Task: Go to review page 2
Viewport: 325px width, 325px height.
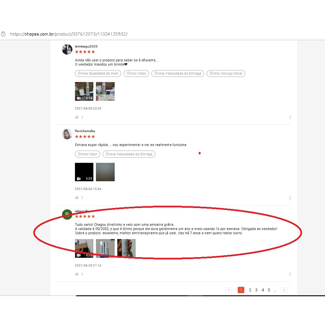Action: coord(250,290)
